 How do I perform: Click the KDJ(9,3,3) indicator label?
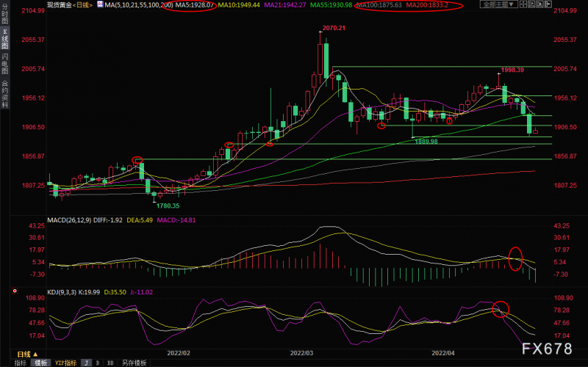65,291
